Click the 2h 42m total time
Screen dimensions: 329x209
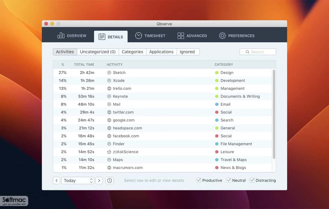coord(87,73)
